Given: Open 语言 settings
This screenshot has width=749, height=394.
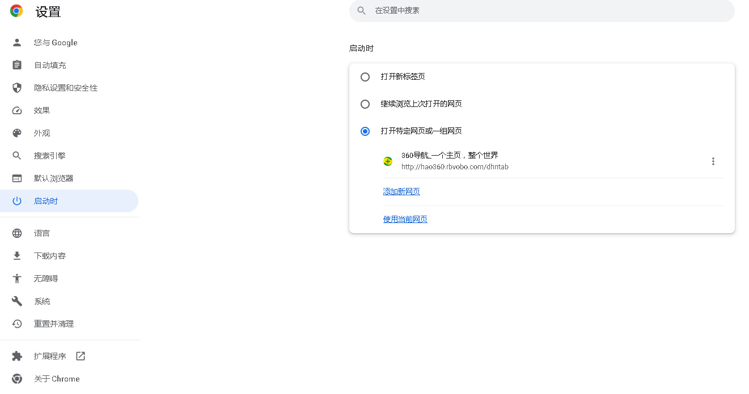Looking at the screenshot, I should click(x=69, y=233).
